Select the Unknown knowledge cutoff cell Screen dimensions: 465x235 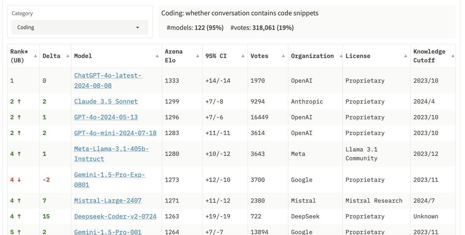tap(426, 216)
